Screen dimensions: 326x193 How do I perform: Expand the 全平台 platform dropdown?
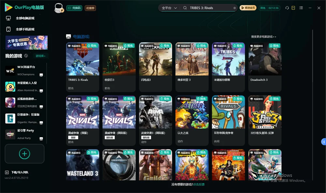coord(169,8)
